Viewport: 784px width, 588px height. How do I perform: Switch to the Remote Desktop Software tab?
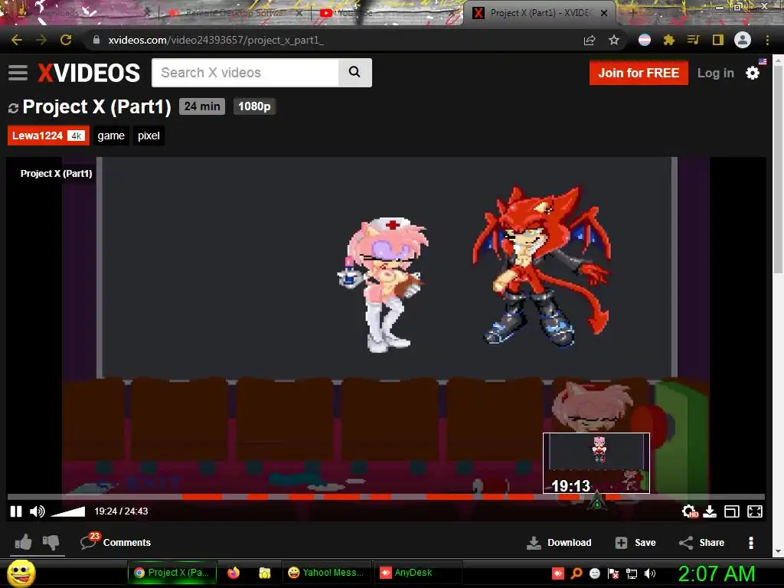pos(235,13)
